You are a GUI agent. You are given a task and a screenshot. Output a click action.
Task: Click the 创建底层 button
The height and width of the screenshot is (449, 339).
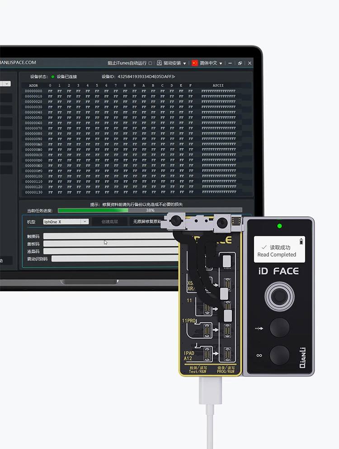click(x=109, y=222)
